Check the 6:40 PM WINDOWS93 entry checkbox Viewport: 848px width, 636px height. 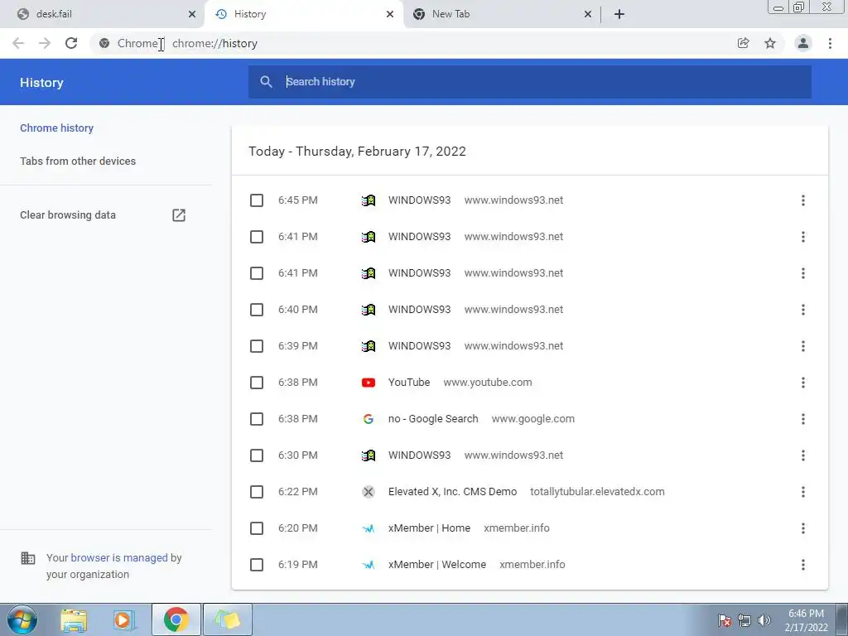point(257,310)
